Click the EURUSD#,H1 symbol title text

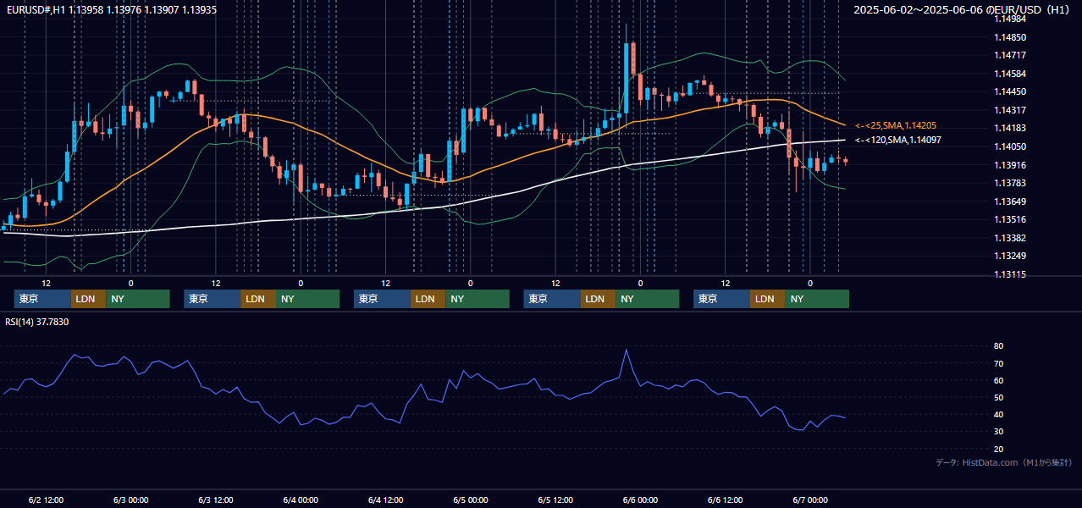tap(34, 9)
